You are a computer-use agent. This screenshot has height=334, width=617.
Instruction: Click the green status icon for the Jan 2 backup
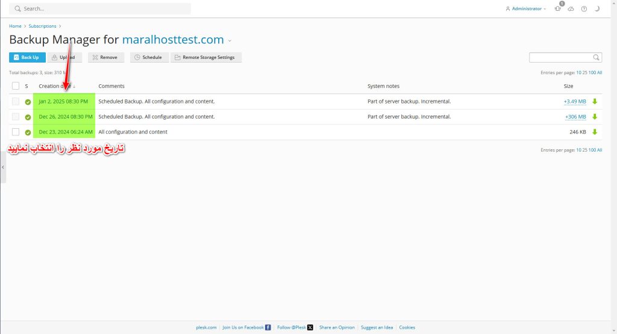[x=28, y=102]
